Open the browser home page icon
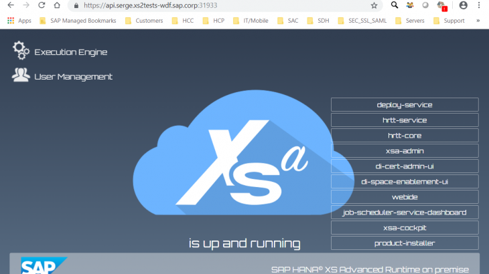 [x=57, y=5]
